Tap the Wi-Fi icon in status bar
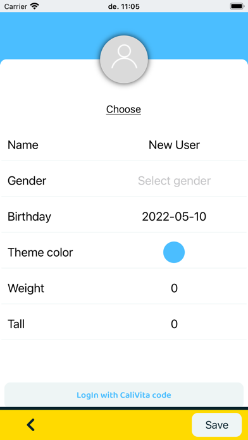The image size is (248, 440). click(35, 6)
